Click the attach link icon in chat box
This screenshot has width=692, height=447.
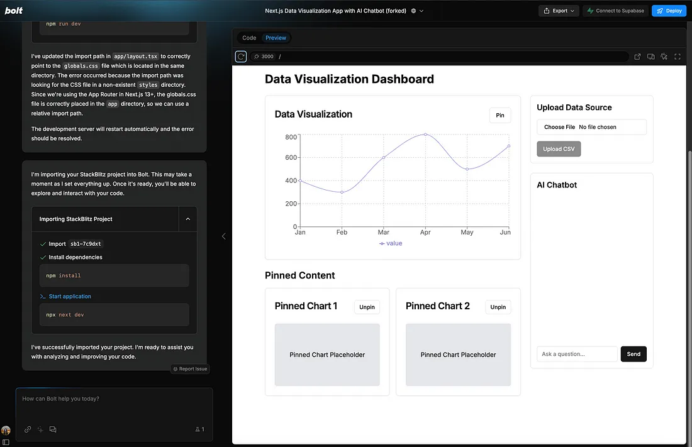[x=28, y=429]
